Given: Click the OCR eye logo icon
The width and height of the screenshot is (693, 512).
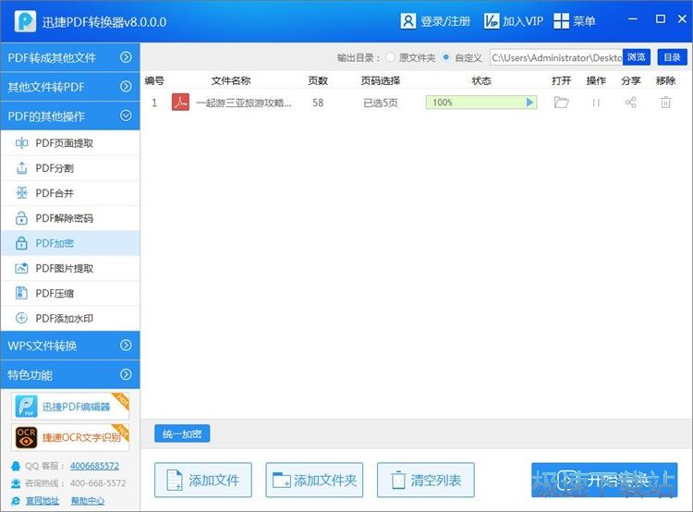Looking at the screenshot, I should (26, 437).
